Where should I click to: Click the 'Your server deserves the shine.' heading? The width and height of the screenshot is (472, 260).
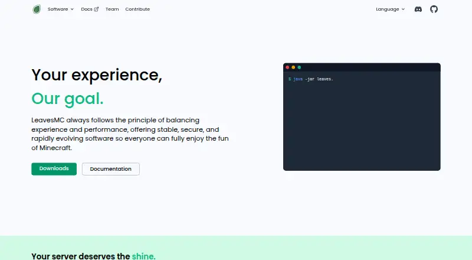tap(93, 256)
